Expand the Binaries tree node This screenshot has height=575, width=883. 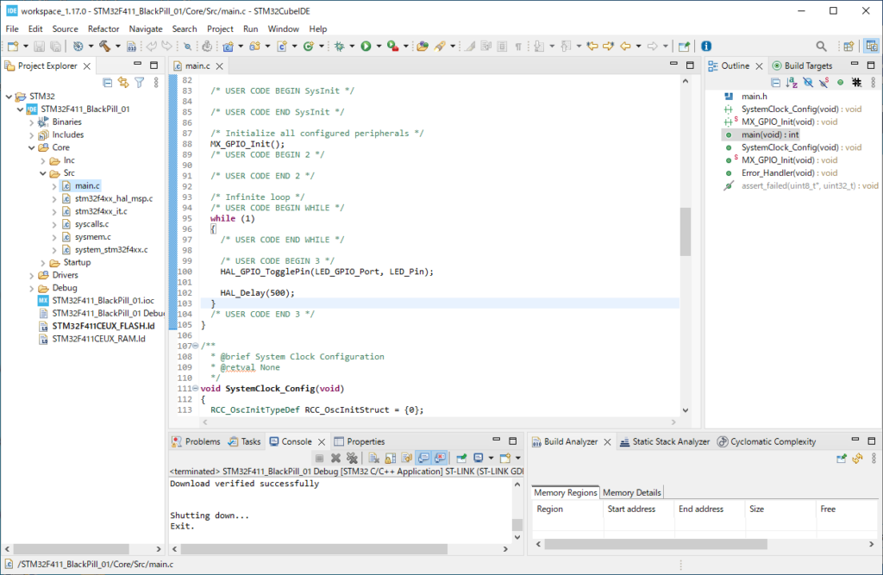pyautogui.click(x=32, y=122)
